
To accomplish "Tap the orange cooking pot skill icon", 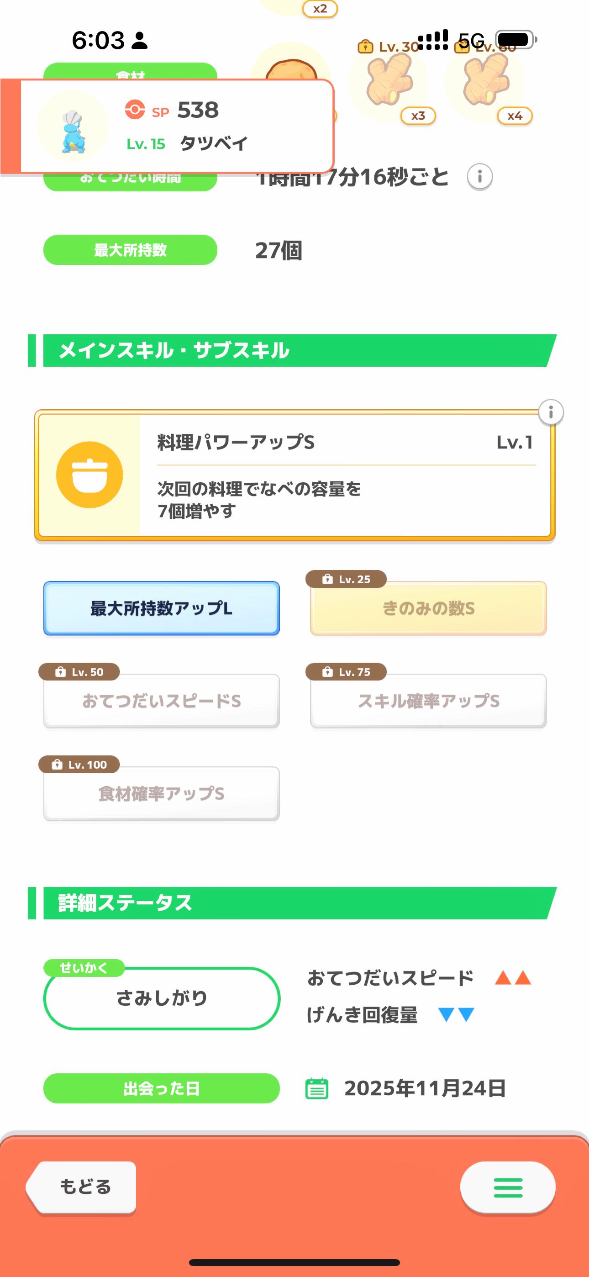I will (89, 475).
